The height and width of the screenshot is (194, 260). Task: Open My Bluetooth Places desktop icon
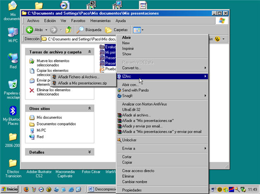(x=13, y=111)
